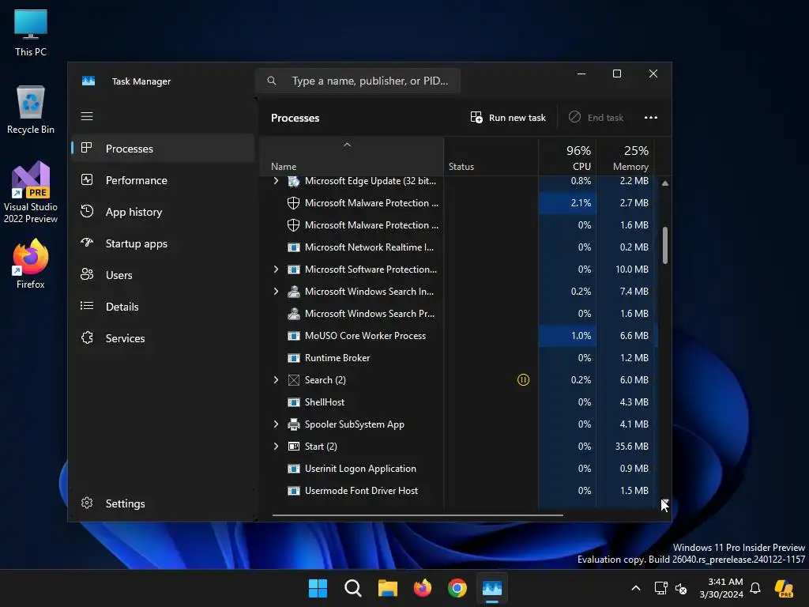Click the Task Manager taskbar icon
809x607 pixels.
[x=492, y=588]
